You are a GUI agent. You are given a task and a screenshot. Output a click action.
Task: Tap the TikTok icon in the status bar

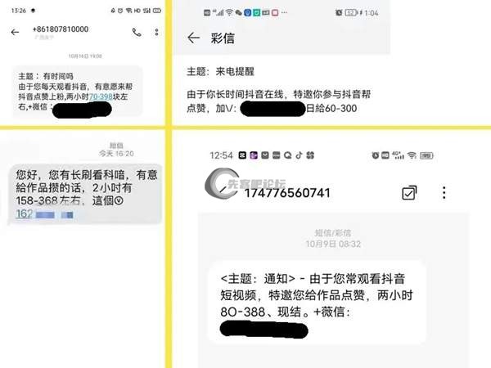click(299, 155)
